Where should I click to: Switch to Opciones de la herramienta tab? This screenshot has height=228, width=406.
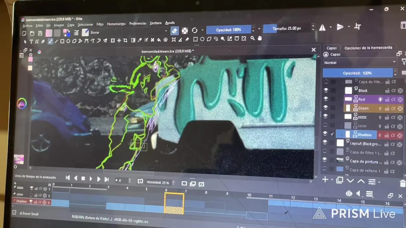point(368,48)
